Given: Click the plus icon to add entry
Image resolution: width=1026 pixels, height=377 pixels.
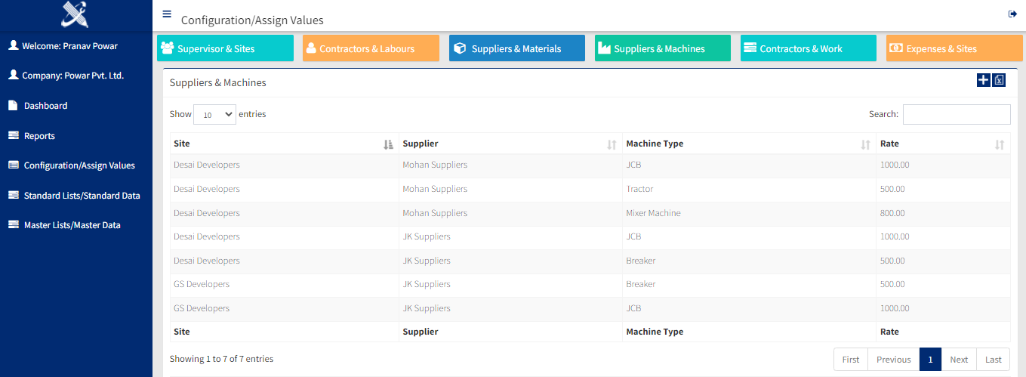Looking at the screenshot, I should (983, 80).
